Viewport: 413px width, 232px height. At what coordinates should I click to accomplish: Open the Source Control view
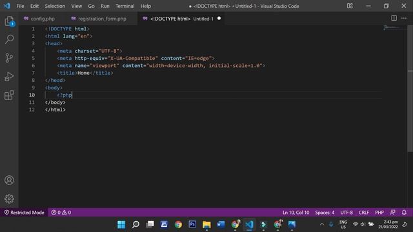pyautogui.click(x=9, y=58)
